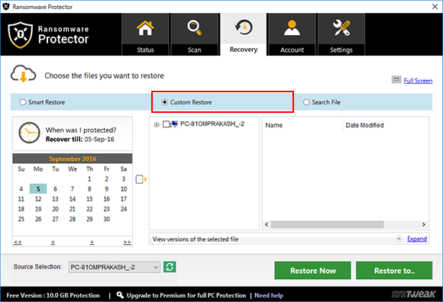443x302 pixels.
Task: Open the Settings tab with tools icon
Action: tap(341, 34)
